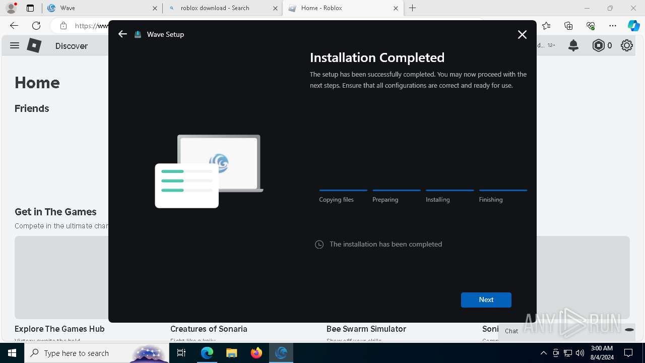The image size is (645, 363).
Task: Click the Wave app taskbar icon
Action: (281, 353)
